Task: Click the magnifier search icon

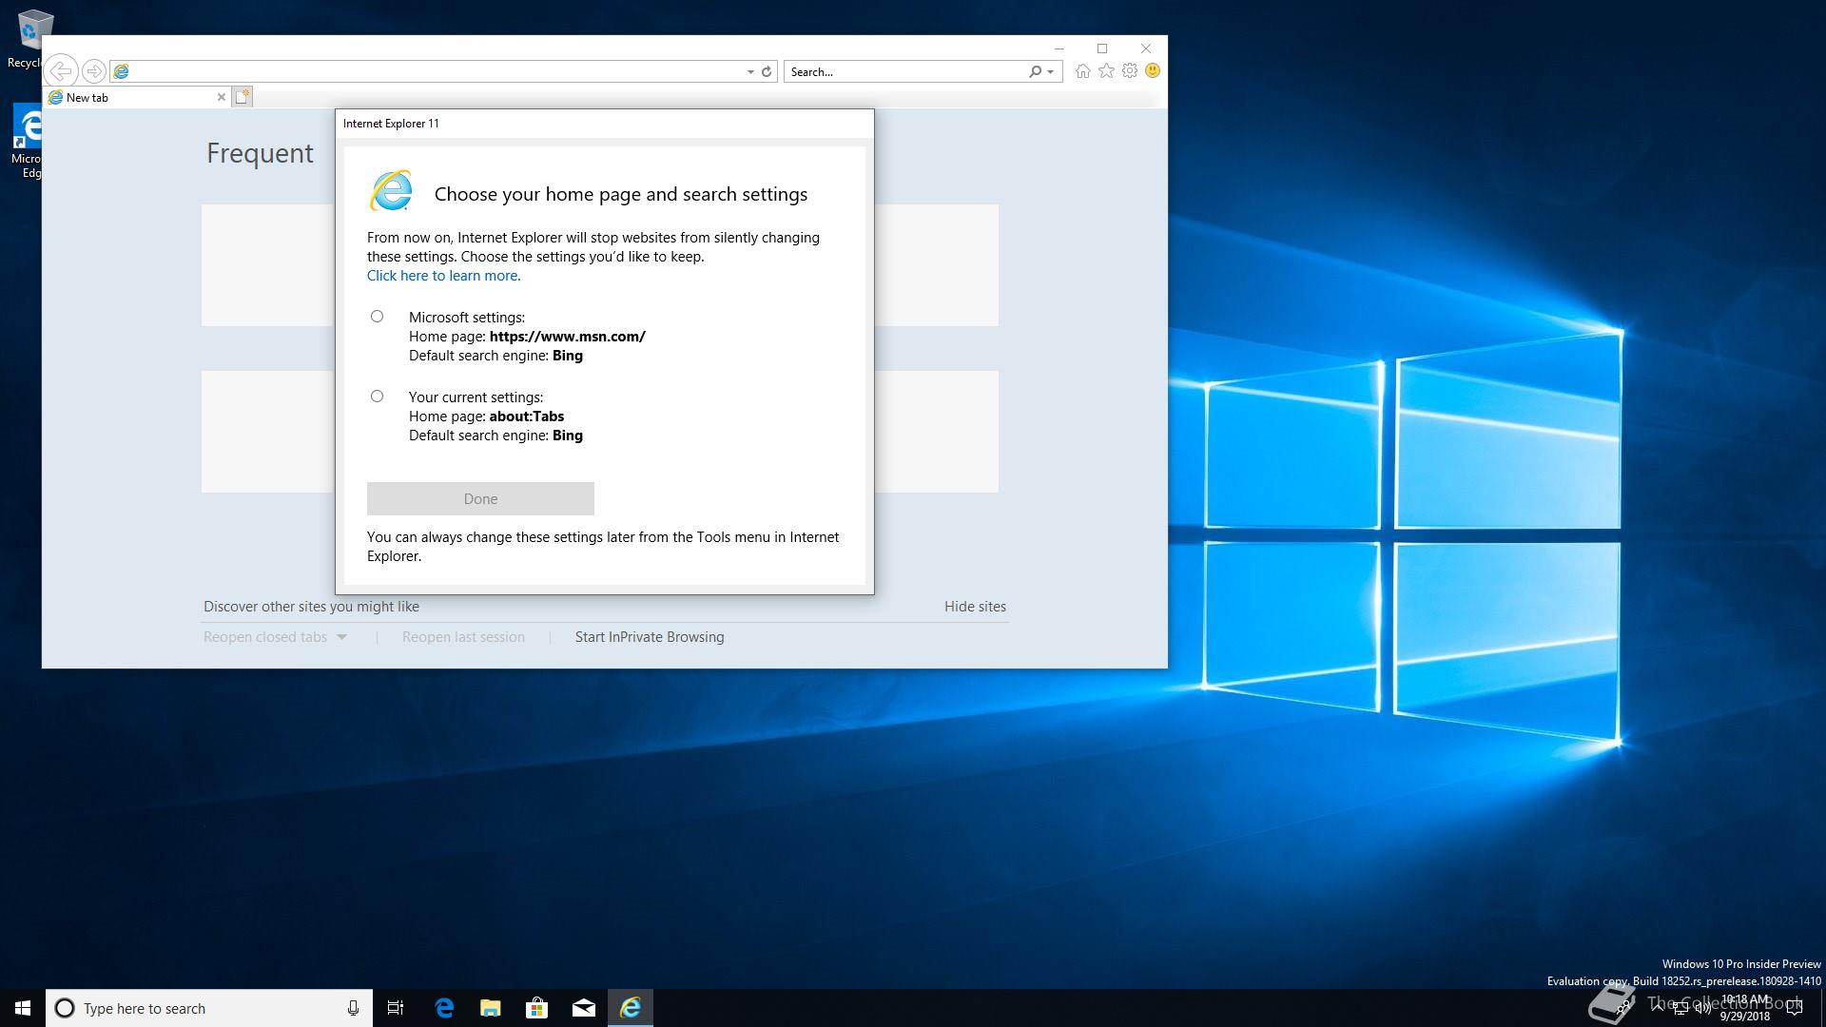Action: point(1035,71)
